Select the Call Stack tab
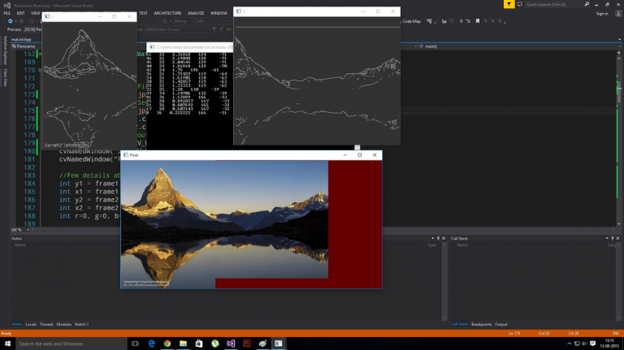 point(459,324)
